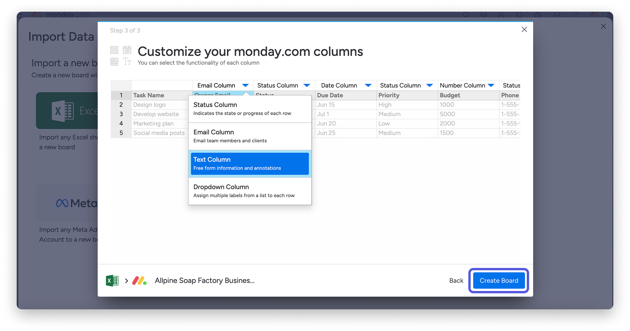Select the Low priority cell
Screen dimensions: 630x331
pyautogui.click(x=407, y=123)
